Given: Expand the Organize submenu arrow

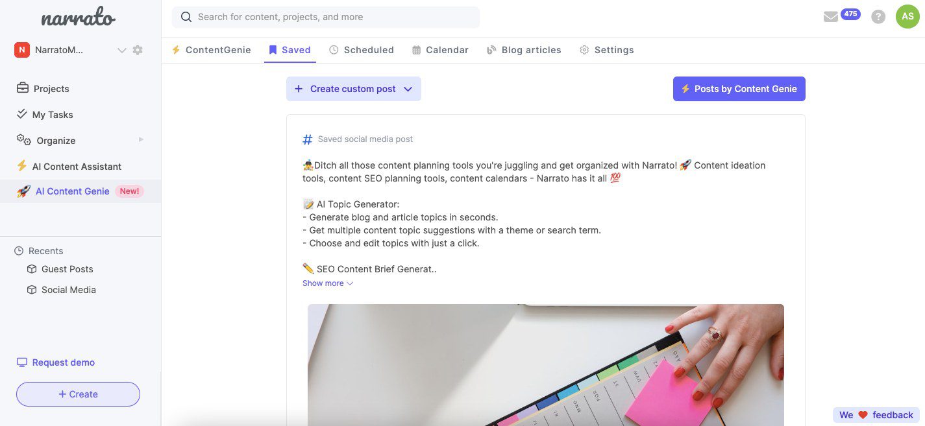Looking at the screenshot, I should [141, 140].
